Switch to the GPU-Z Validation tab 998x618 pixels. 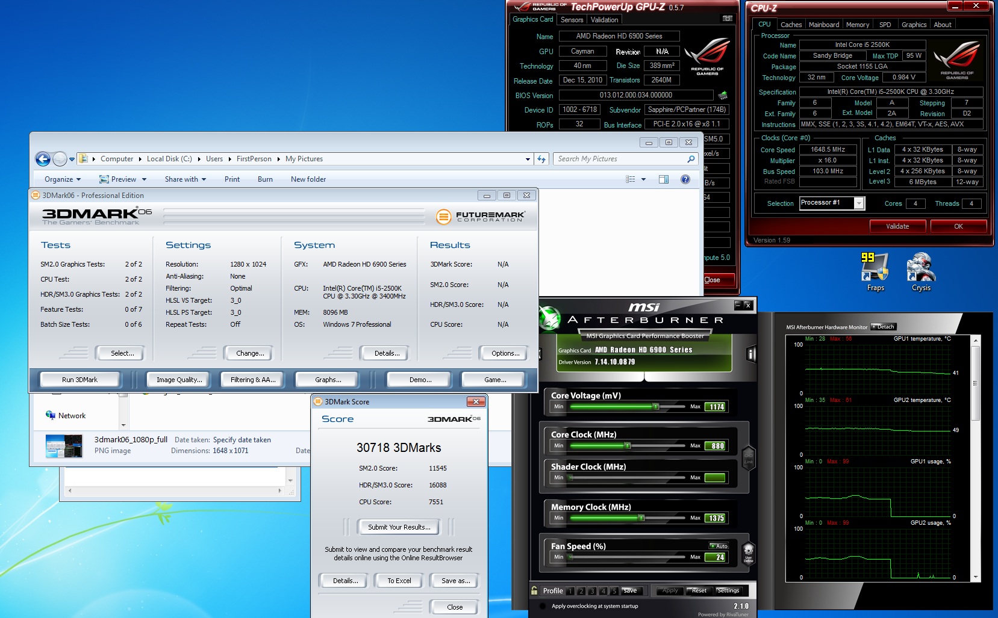[x=604, y=20]
